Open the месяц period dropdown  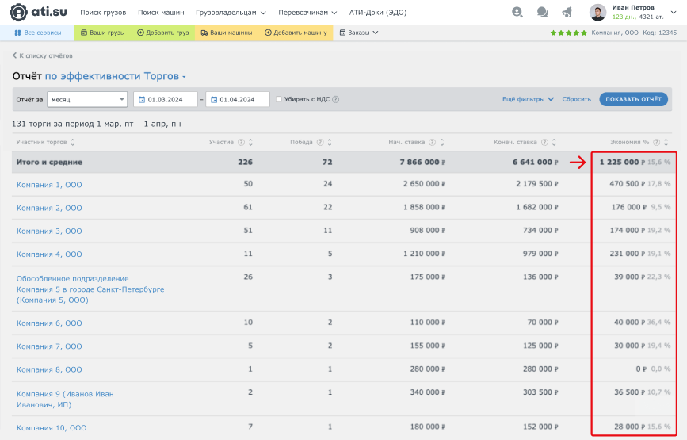pos(87,99)
